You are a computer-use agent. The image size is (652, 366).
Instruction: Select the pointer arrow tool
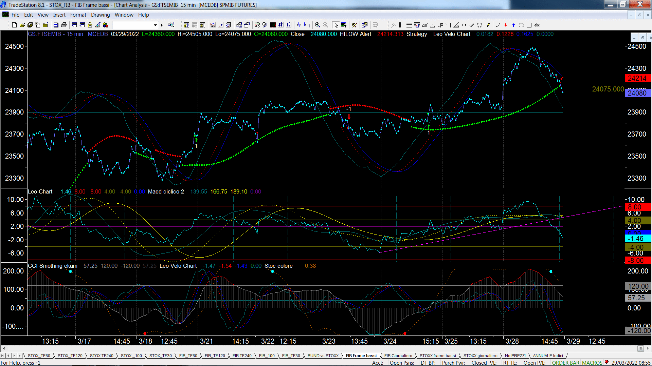(336, 25)
